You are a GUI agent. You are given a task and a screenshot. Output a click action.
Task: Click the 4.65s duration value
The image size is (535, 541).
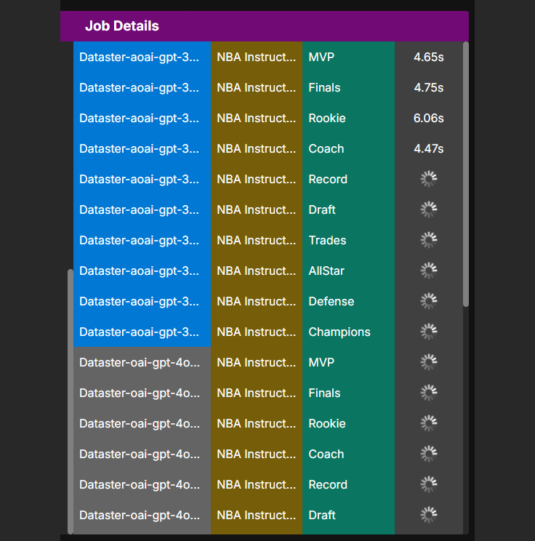pos(429,57)
